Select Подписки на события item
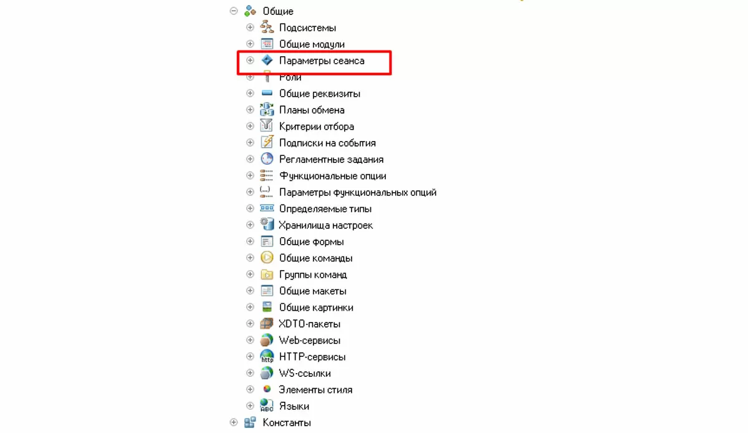This screenshot has width=748, height=433. 327,143
